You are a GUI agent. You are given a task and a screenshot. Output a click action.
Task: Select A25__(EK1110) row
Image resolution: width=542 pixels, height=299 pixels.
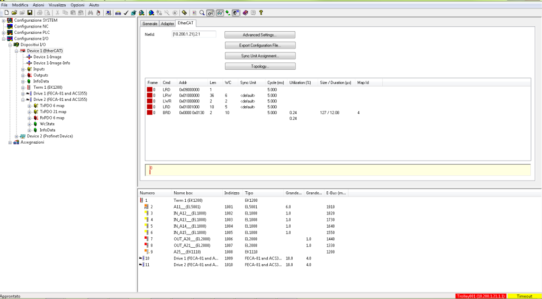click(x=242, y=252)
